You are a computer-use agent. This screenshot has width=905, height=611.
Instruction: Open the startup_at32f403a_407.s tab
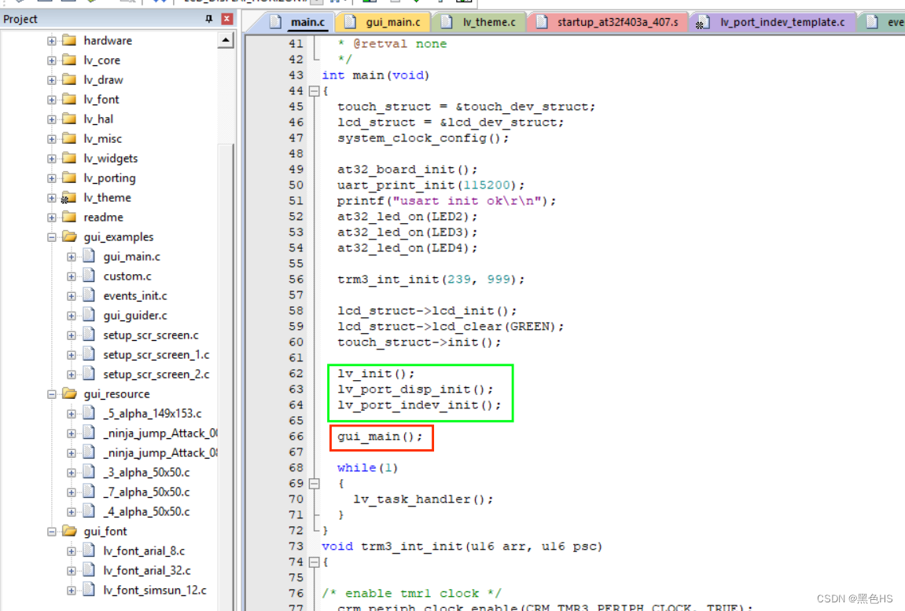click(x=609, y=22)
